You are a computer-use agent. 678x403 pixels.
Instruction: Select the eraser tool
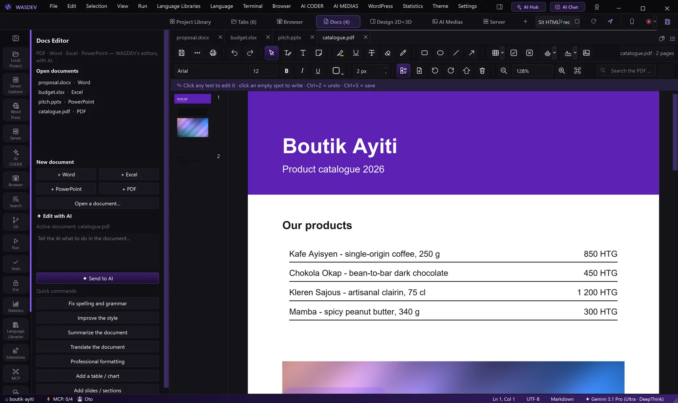click(x=387, y=53)
